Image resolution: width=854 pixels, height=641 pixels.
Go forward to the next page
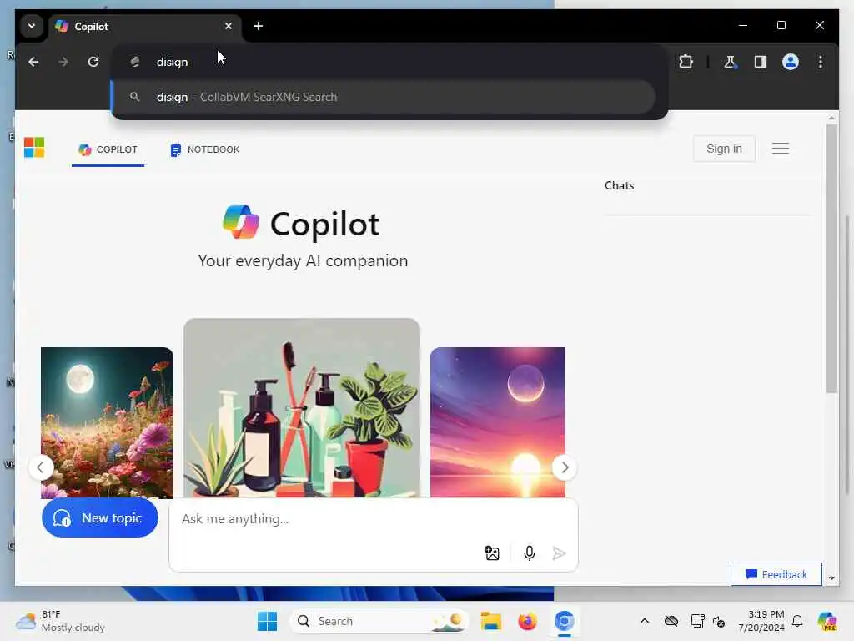63,62
